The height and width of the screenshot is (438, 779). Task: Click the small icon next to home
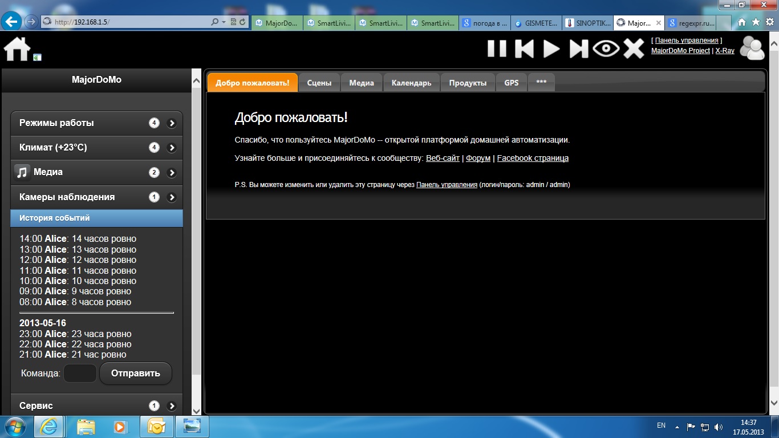[37, 57]
